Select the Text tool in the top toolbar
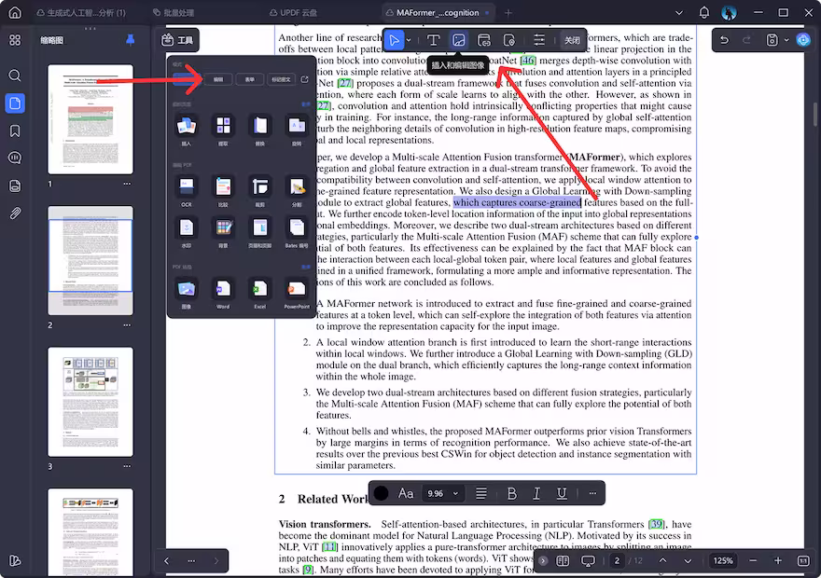Viewport: 821px width, 578px height. pos(433,39)
